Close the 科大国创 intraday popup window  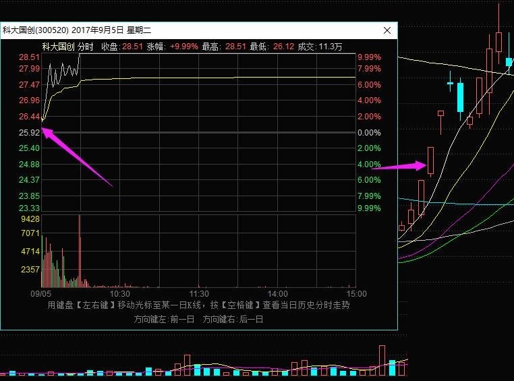[387, 30]
